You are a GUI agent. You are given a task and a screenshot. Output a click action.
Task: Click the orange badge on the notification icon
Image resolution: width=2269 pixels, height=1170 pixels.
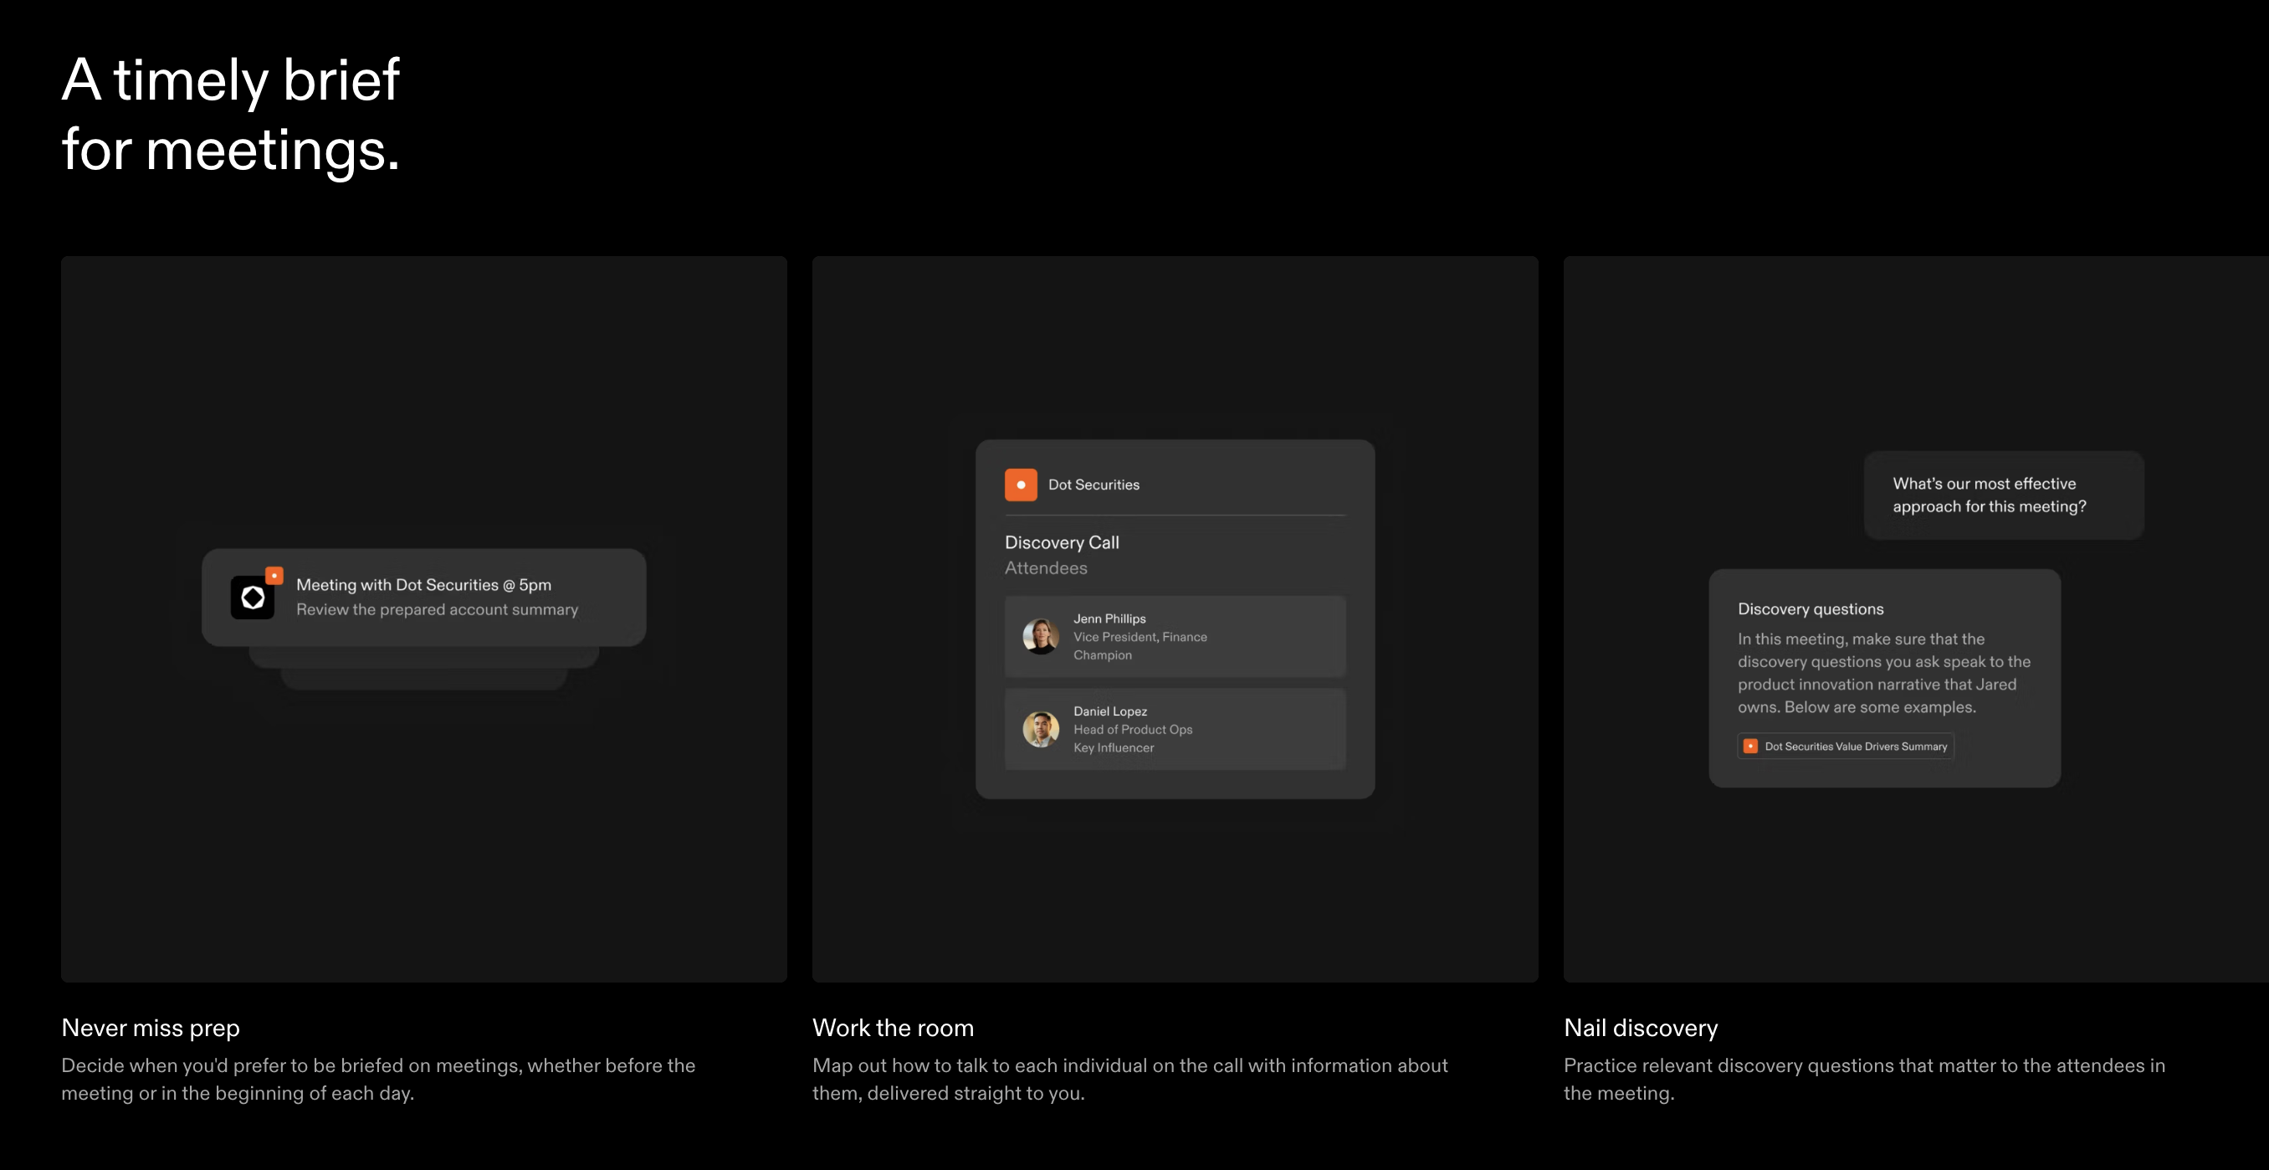click(x=273, y=574)
